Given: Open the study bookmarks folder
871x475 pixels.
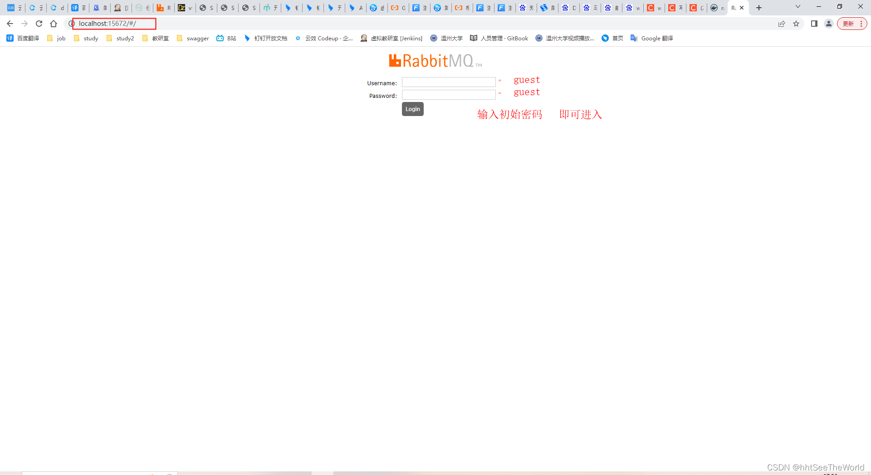Looking at the screenshot, I should click(x=86, y=39).
